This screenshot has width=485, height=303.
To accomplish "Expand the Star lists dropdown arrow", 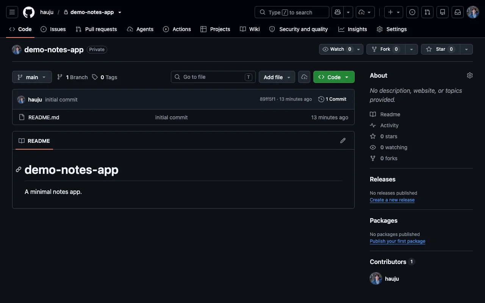I will (466, 49).
